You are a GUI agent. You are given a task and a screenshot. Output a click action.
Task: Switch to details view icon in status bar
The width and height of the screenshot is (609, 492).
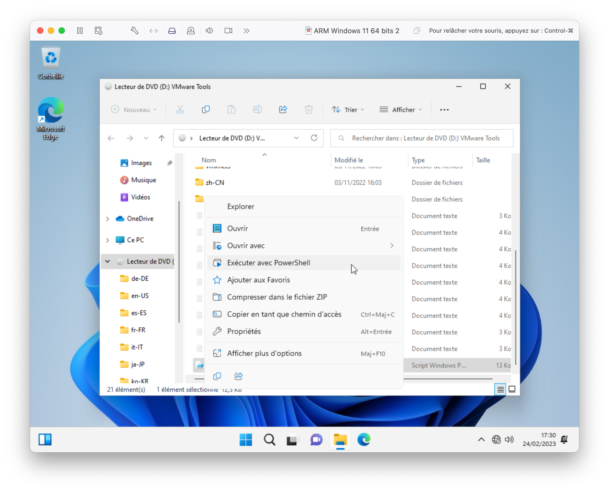pyautogui.click(x=500, y=389)
